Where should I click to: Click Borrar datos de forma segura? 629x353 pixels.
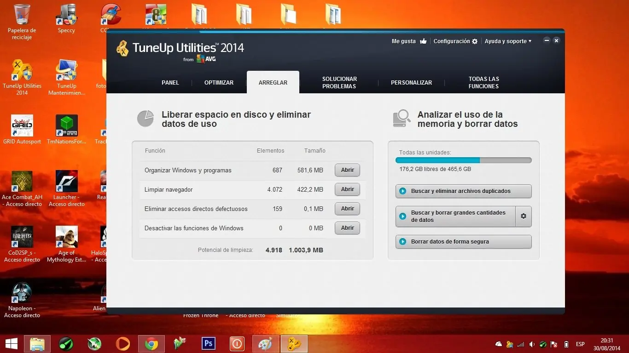coord(463,242)
